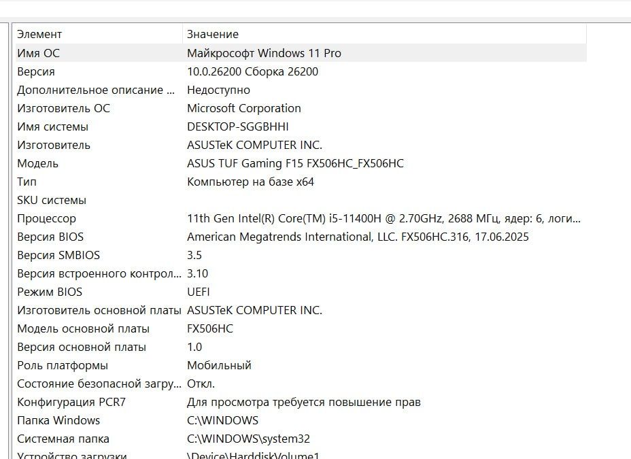Click the UEFI value
This screenshot has width=631, height=459.
pyautogui.click(x=199, y=292)
